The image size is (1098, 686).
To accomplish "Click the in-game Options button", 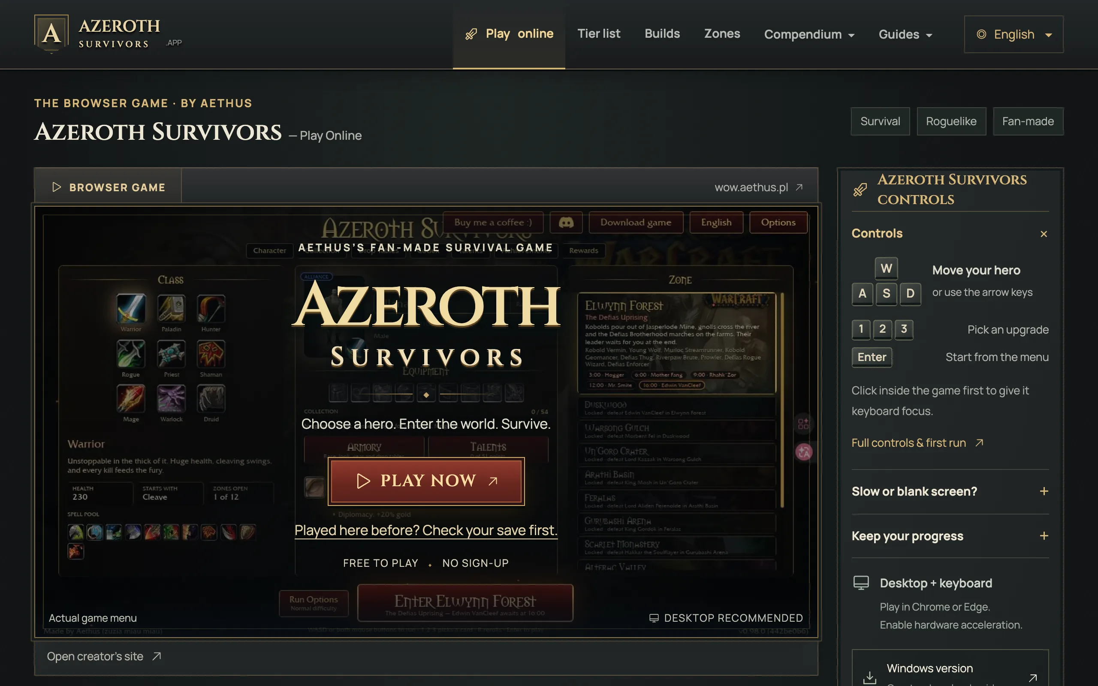I will coord(778,223).
